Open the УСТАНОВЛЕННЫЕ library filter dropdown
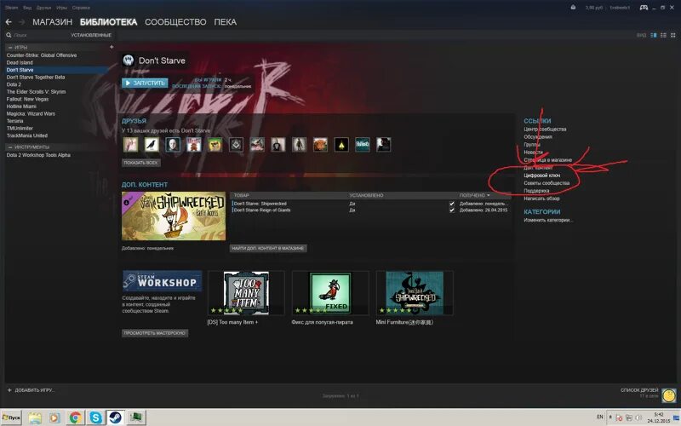Viewport: 681px width, 426px height. point(91,35)
